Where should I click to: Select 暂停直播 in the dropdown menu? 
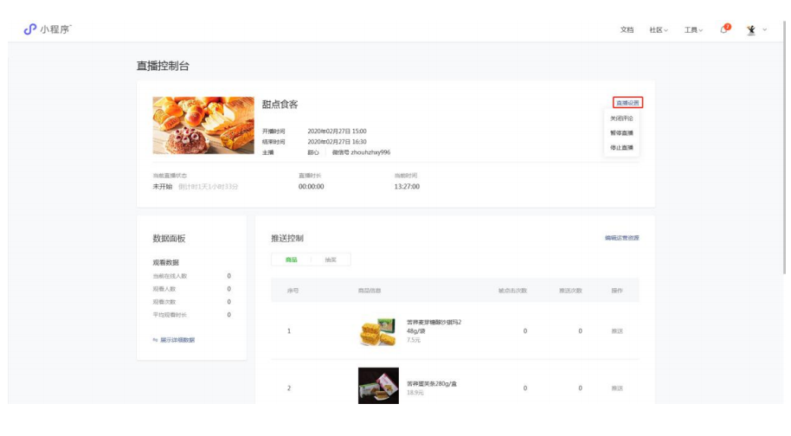[x=621, y=133]
